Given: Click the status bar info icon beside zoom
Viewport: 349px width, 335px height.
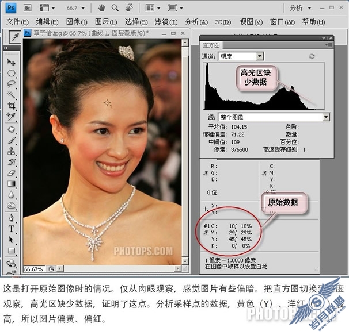Looking at the screenshot, I should [51, 269].
